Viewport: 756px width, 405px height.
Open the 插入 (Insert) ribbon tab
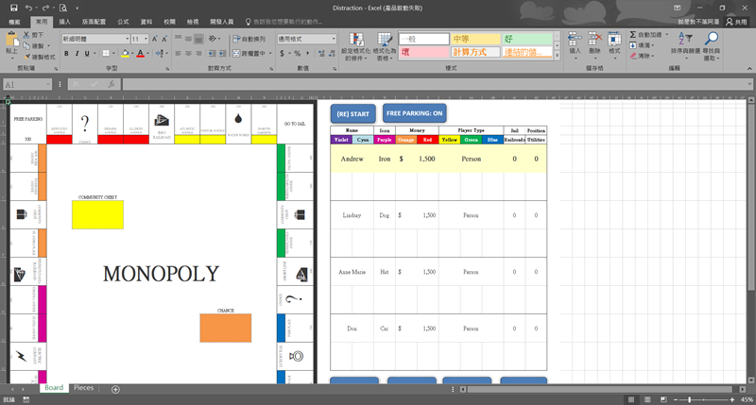[x=64, y=20]
